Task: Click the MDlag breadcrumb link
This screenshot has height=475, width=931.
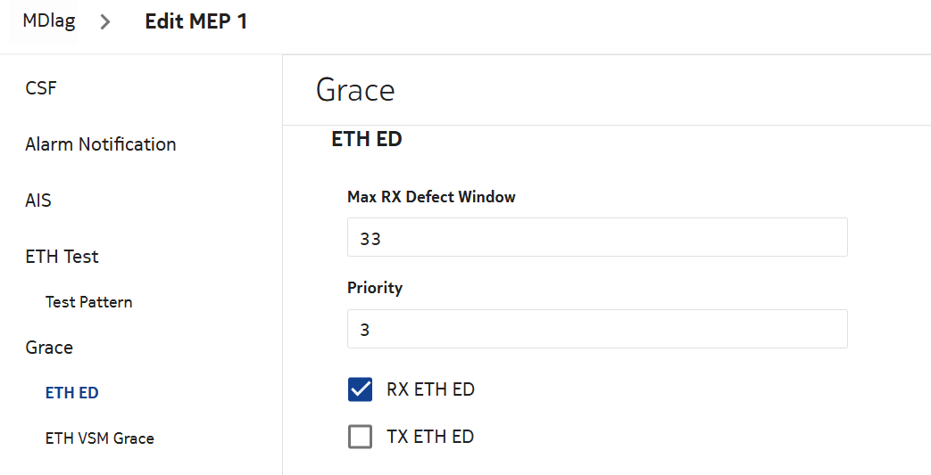Action: click(48, 21)
